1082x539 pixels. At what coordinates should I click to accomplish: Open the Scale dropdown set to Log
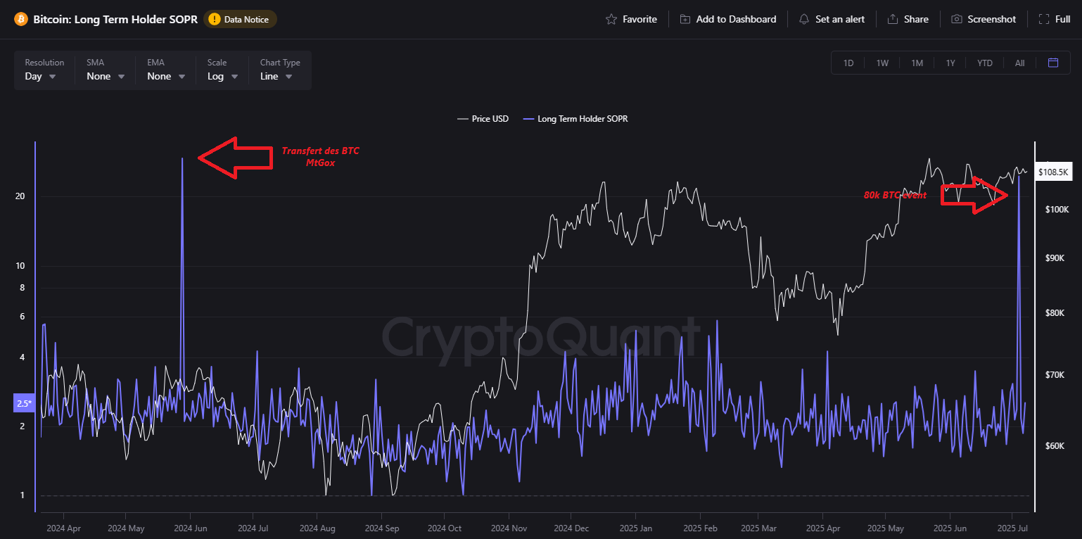[222, 76]
